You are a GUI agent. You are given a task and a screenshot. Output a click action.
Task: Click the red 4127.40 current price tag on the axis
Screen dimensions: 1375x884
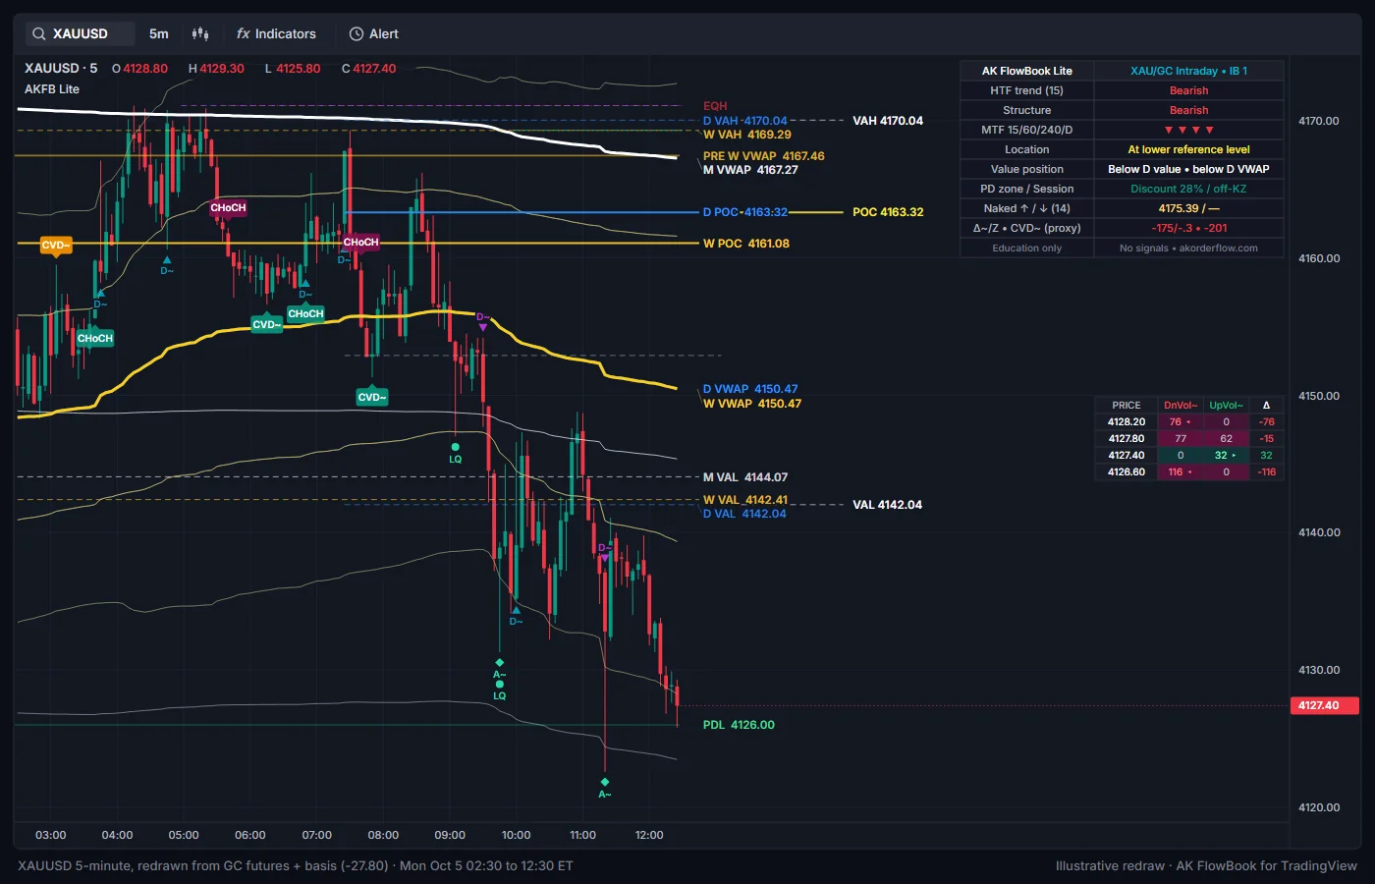pos(1324,705)
